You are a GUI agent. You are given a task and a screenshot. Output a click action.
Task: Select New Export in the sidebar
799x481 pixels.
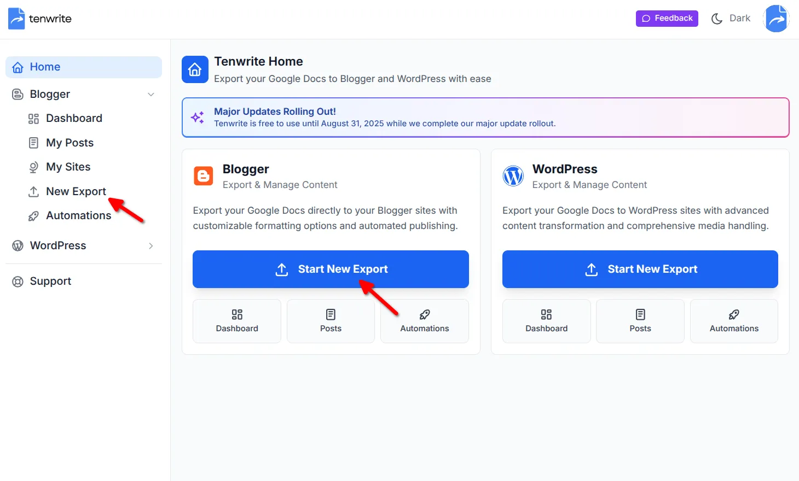point(76,191)
